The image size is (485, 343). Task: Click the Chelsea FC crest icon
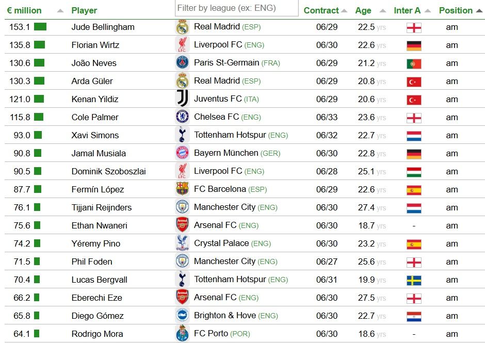182,117
